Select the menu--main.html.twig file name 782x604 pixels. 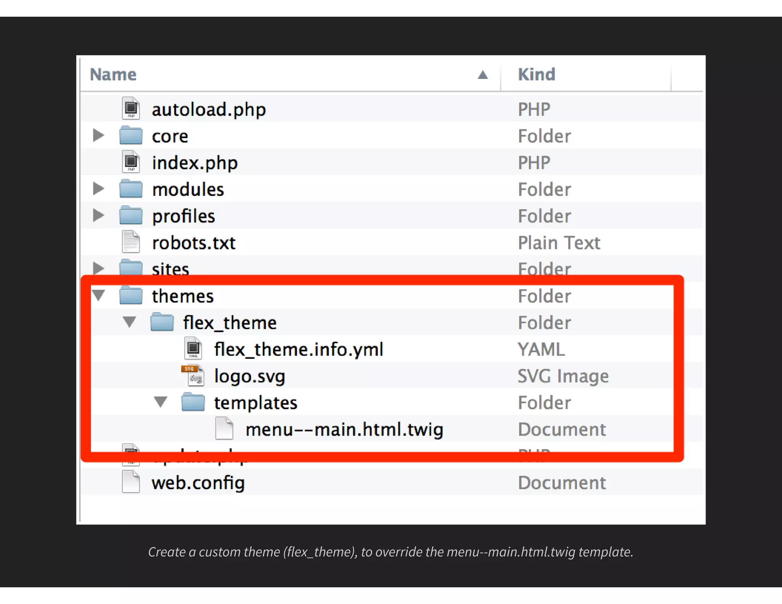tap(344, 430)
